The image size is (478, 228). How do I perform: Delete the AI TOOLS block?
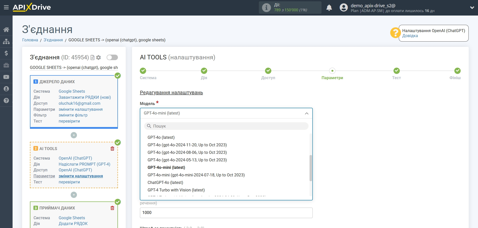(x=112, y=149)
